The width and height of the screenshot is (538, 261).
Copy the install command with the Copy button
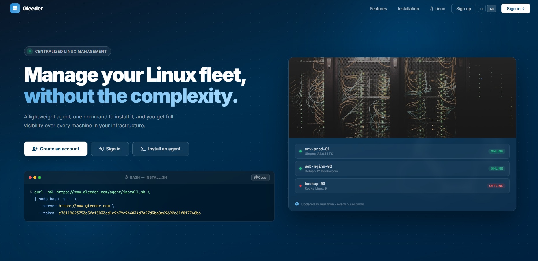point(260,177)
